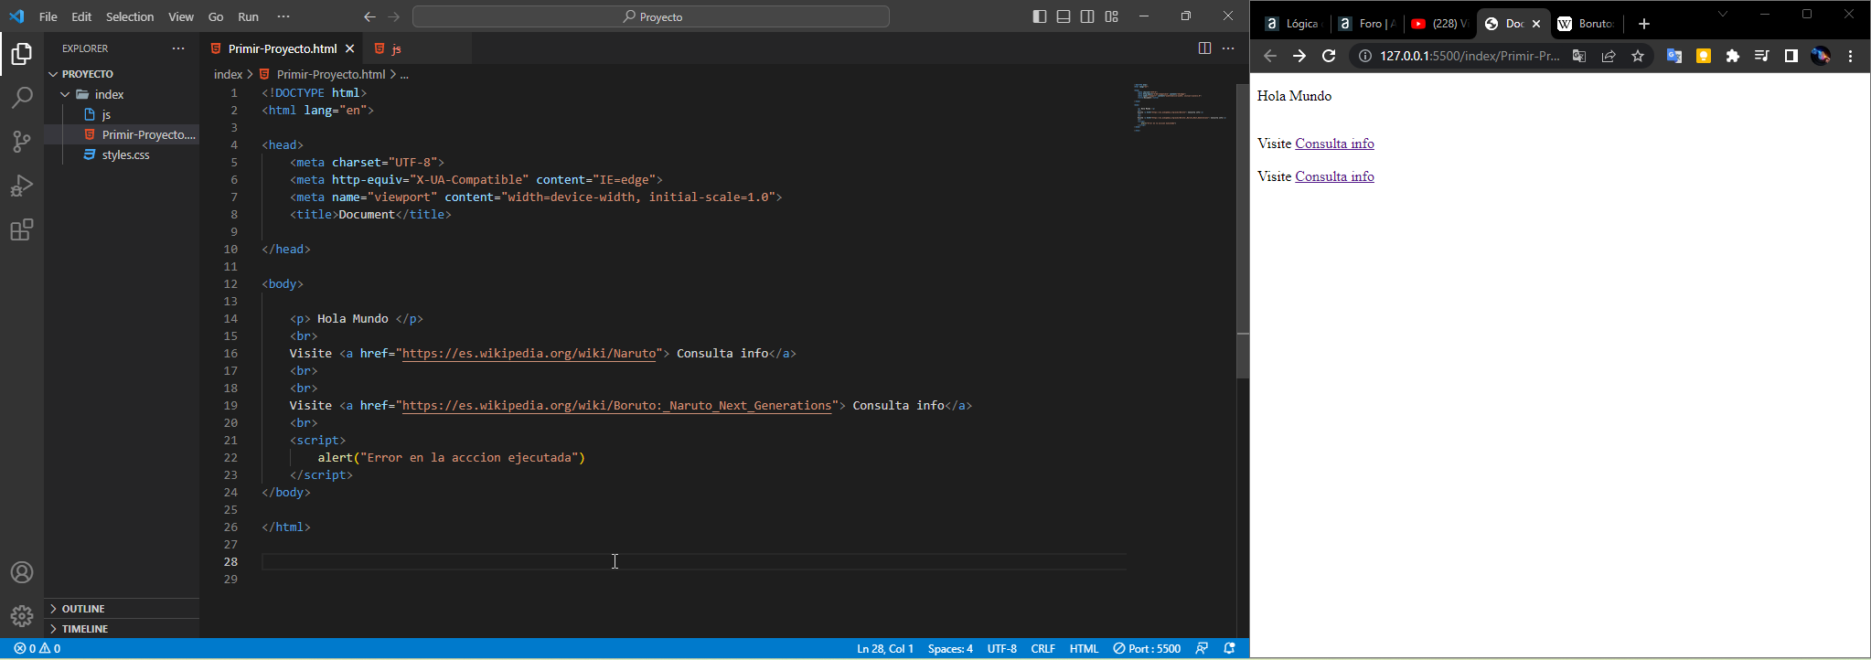Open second Consulta info link in browser
This screenshot has width=1871, height=660.
click(x=1334, y=176)
